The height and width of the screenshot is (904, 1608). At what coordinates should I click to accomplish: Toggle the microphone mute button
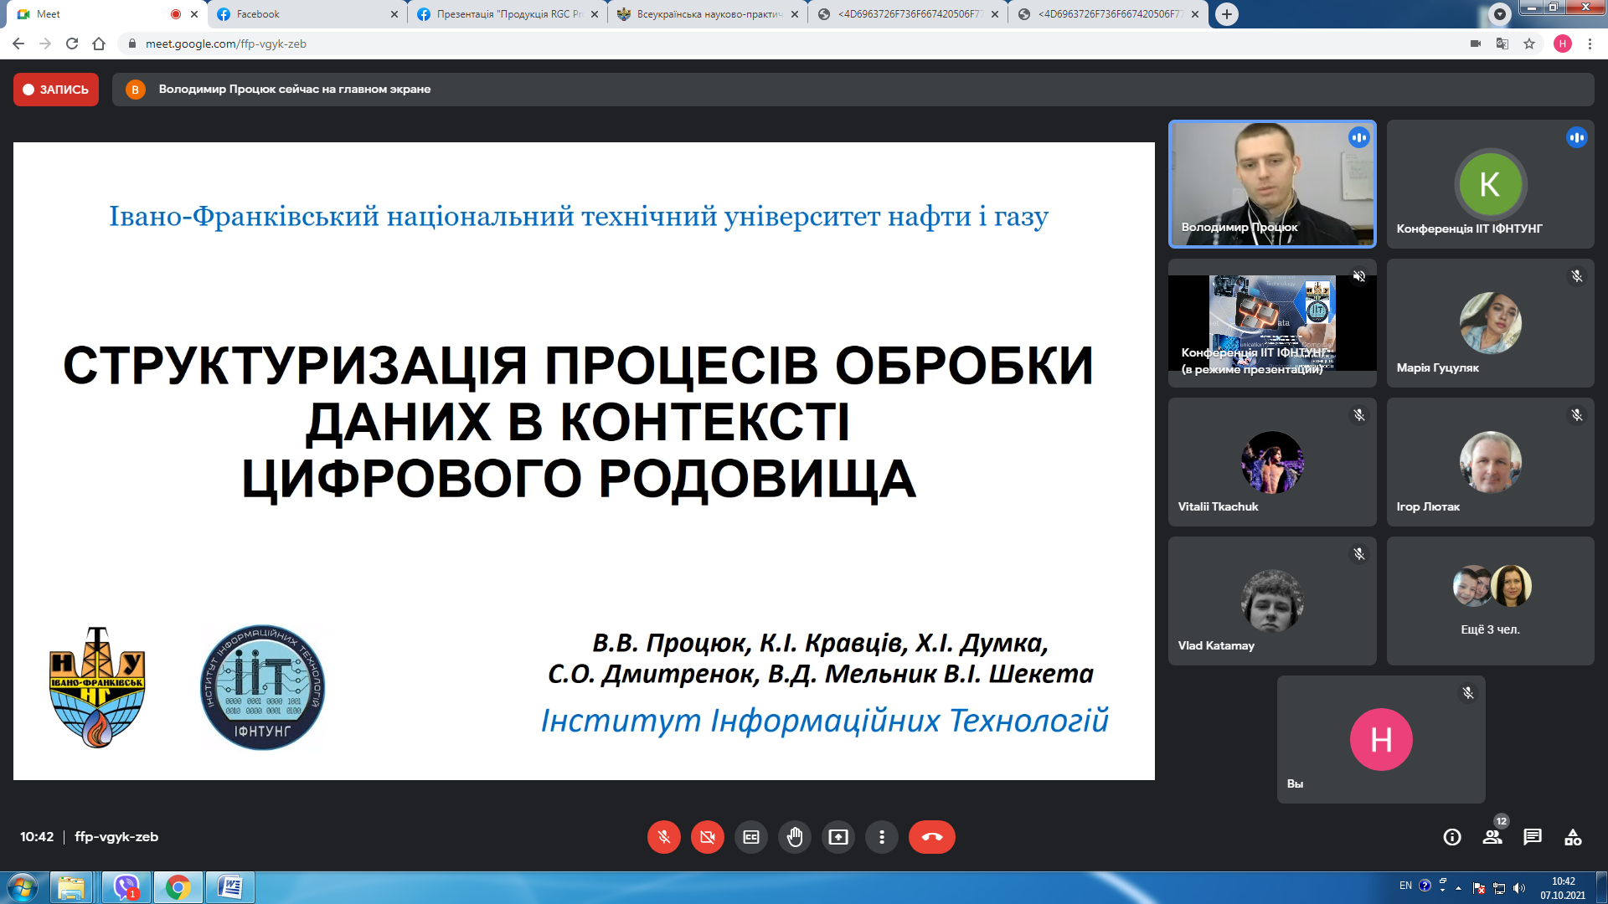click(x=663, y=837)
